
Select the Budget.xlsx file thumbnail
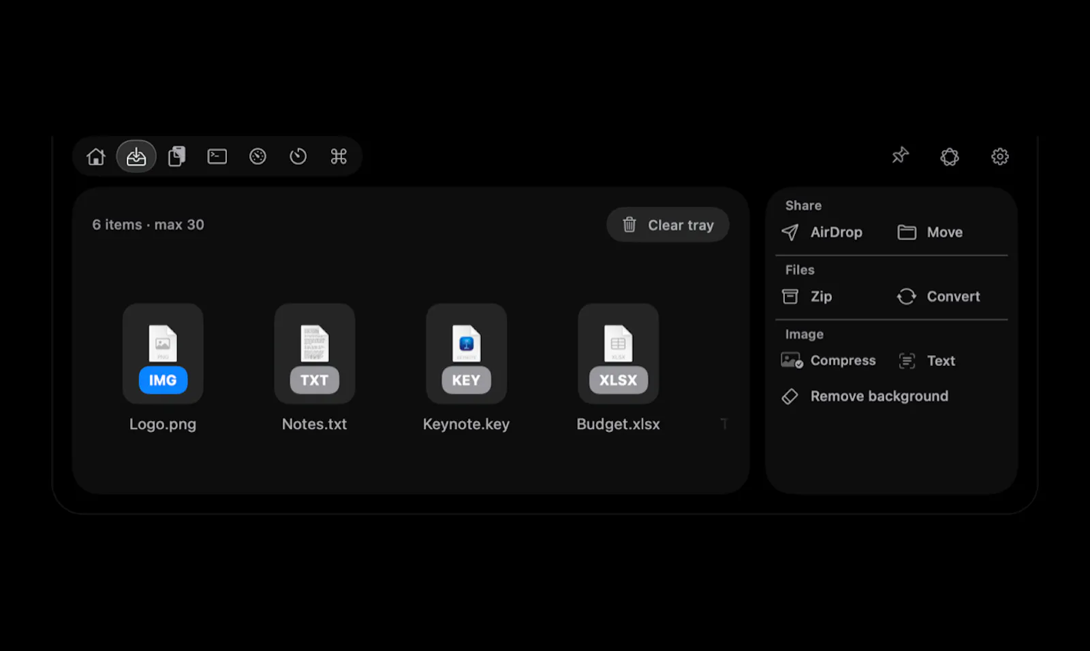(619, 354)
